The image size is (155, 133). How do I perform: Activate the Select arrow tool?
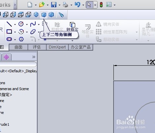click(89, 5)
